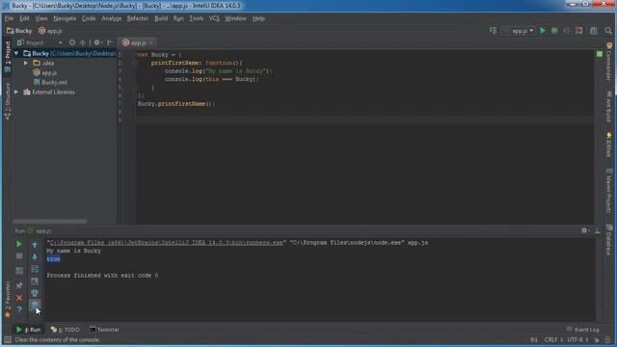This screenshot has width=617, height=347.
Task: Open the Database side tool window
Action: (x=608, y=240)
